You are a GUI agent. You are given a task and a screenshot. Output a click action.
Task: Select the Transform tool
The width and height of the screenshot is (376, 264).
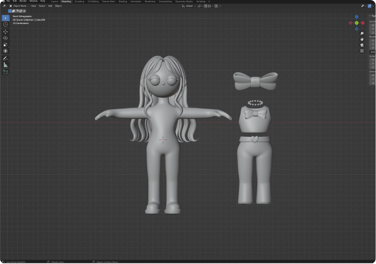click(x=5, y=51)
